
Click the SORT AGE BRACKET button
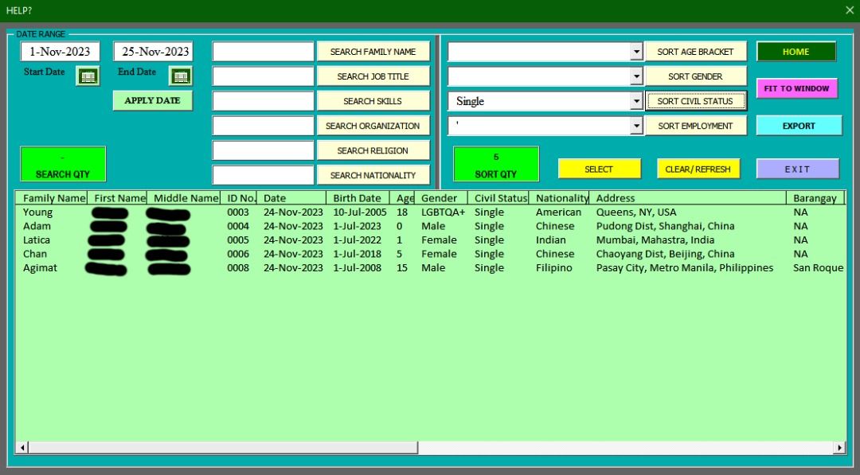tap(696, 51)
